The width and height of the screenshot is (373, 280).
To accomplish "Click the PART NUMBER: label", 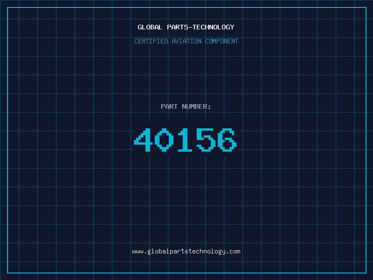I will click(x=186, y=106).
